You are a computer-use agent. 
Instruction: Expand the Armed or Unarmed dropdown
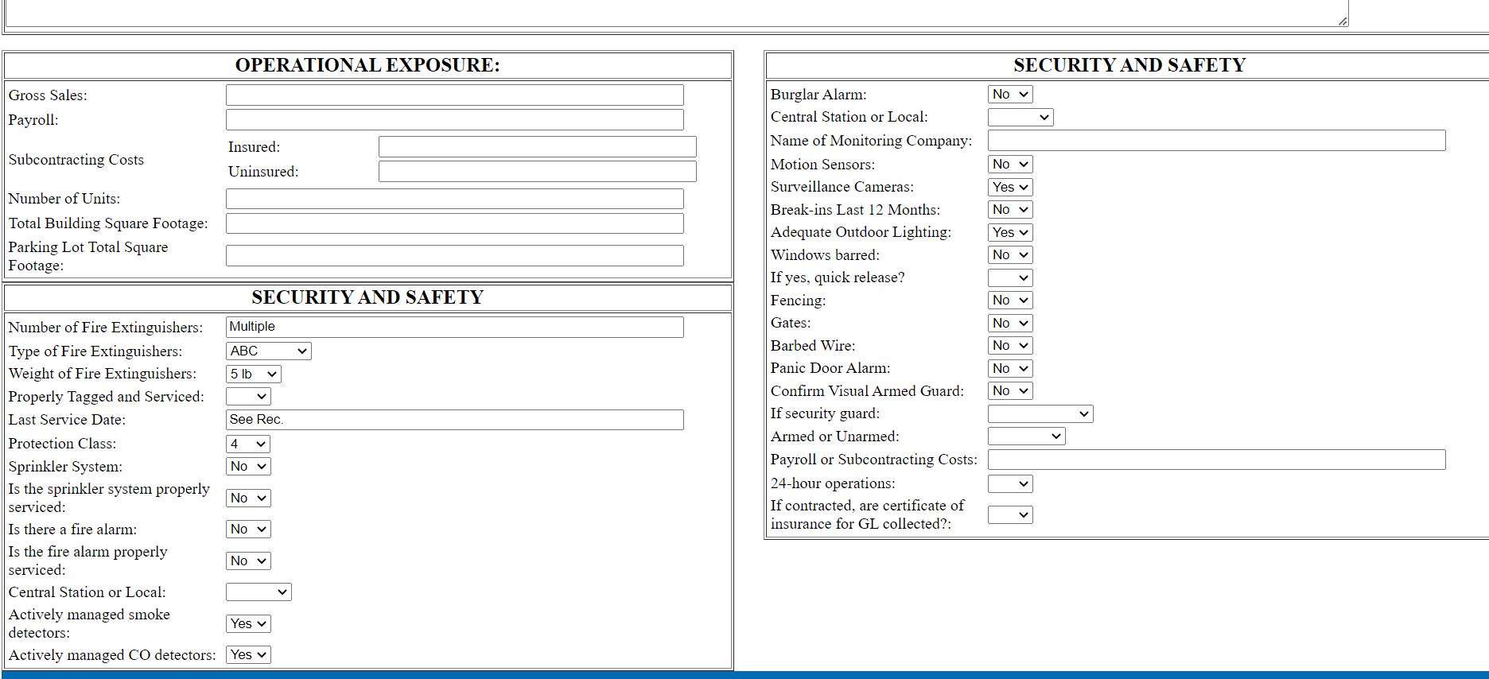tap(1026, 436)
